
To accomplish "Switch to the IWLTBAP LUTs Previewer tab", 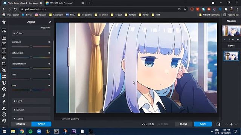I will [x=65, y=3].
